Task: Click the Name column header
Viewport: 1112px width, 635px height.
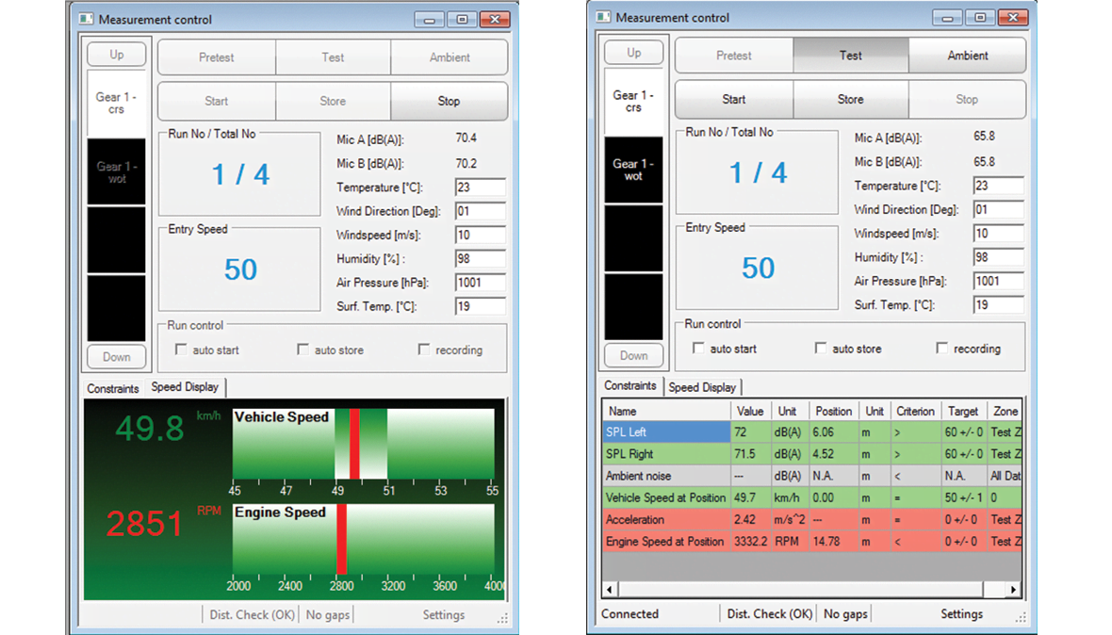Action: coord(666,411)
